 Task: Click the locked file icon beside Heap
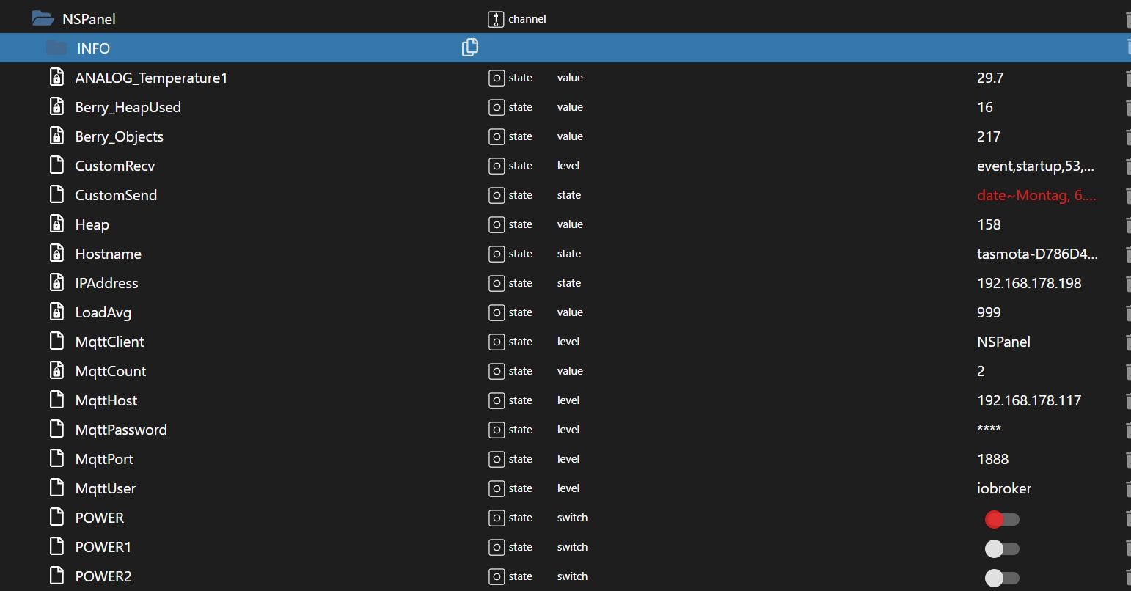click(56, 224)
